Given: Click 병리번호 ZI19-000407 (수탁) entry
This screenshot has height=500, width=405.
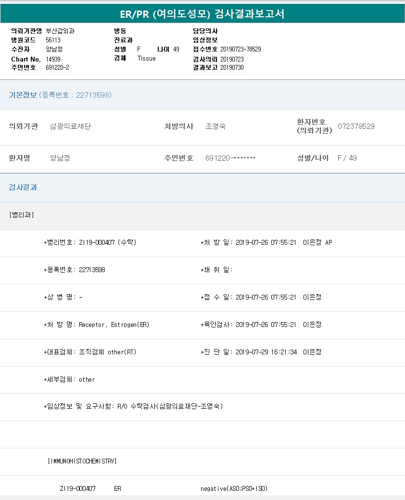Looking at the screenshot, I should click(108, 242).
